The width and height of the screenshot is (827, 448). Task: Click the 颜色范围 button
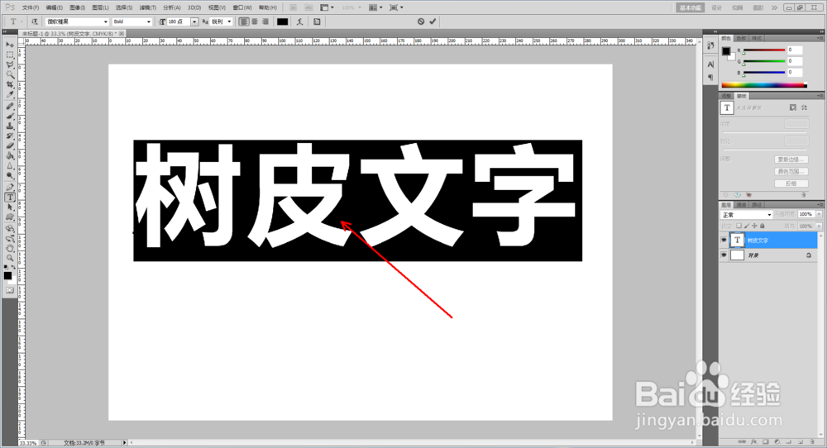click(791, 171)
